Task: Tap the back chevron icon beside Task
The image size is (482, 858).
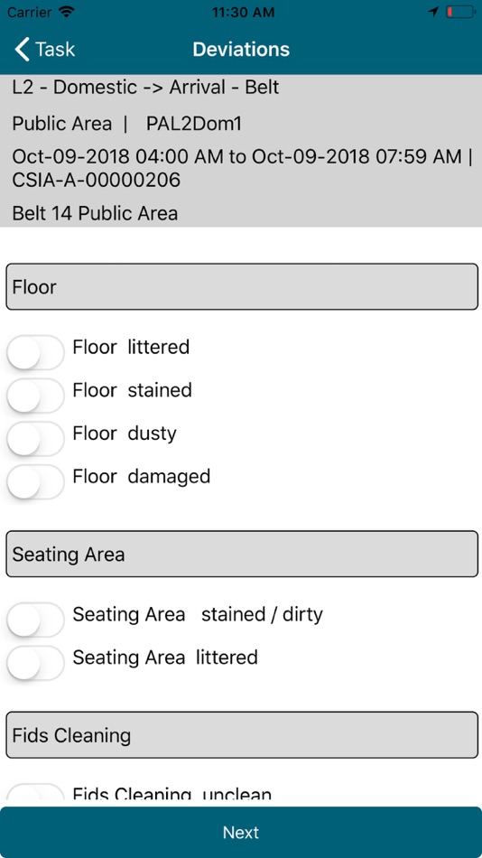Action: (x=22, y=50)
